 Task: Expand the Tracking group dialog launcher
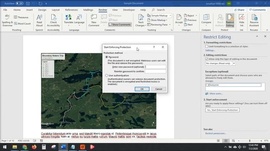tap(172, 30)
